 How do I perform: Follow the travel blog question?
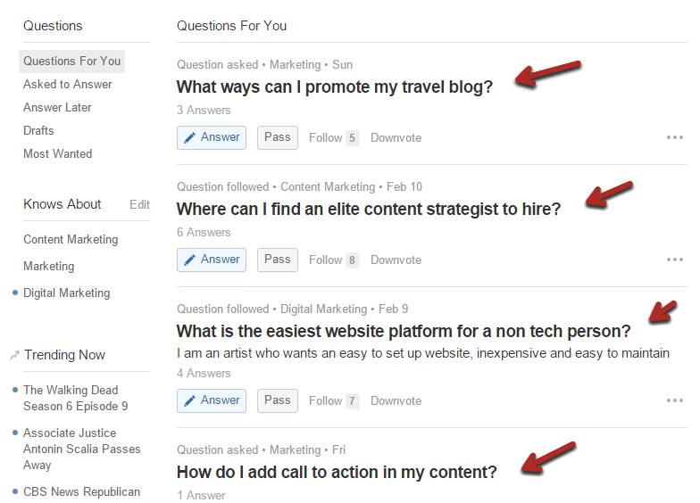[x=334, y=137]
